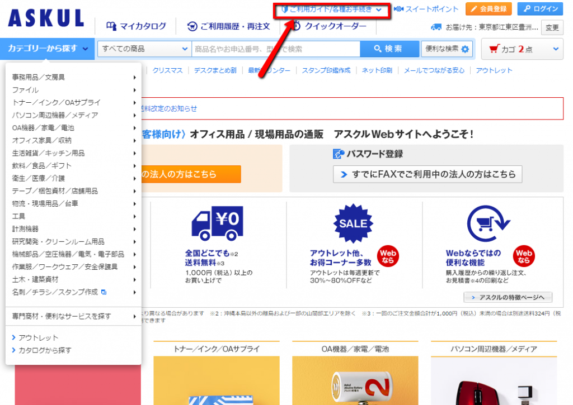Click the cart reorder circular arrow icon

pyautogui.click(x=488, y=223)
